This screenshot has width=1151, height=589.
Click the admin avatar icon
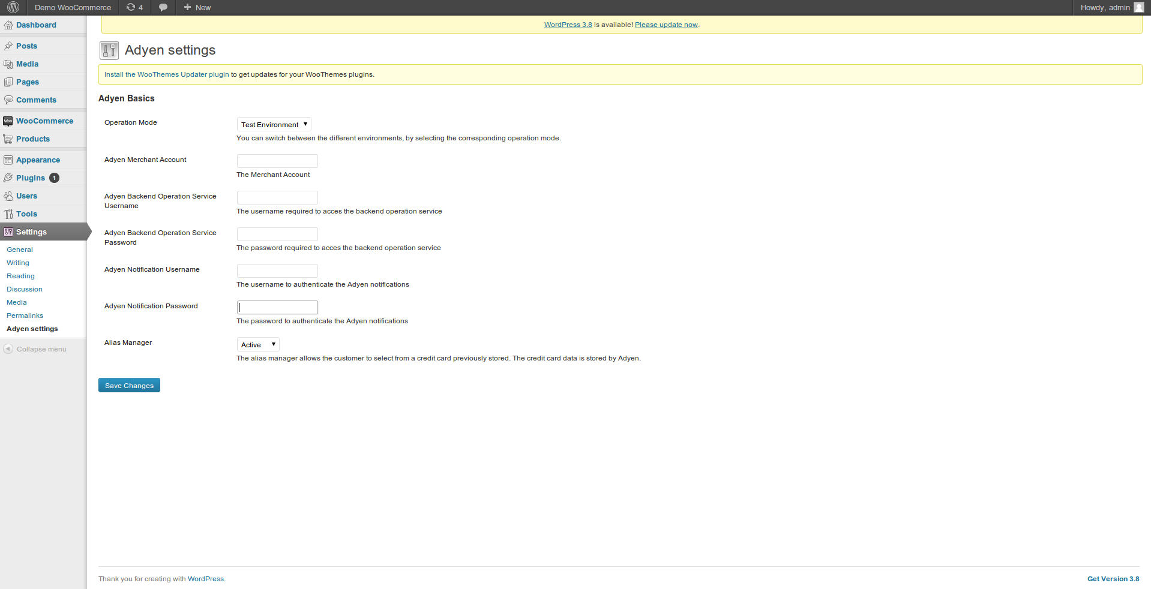coord(1138,7)
